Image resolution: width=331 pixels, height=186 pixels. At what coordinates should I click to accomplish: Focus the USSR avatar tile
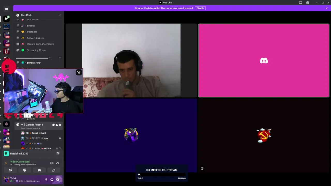(264, 135)
